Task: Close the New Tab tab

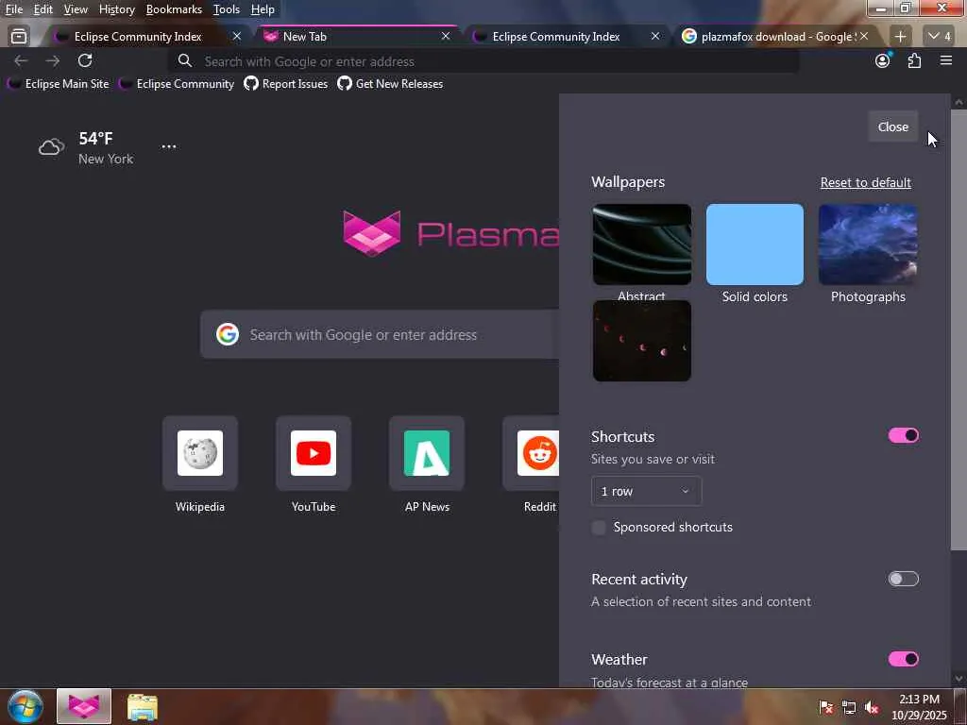Action: tap(446, 37)
